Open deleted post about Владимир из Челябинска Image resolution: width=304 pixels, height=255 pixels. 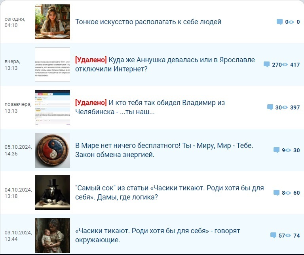150,107
